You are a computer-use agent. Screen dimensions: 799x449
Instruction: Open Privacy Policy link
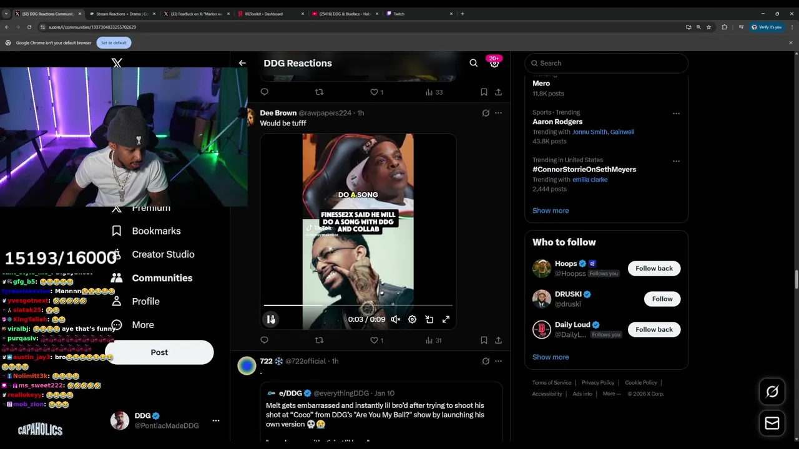coord(598,383)
